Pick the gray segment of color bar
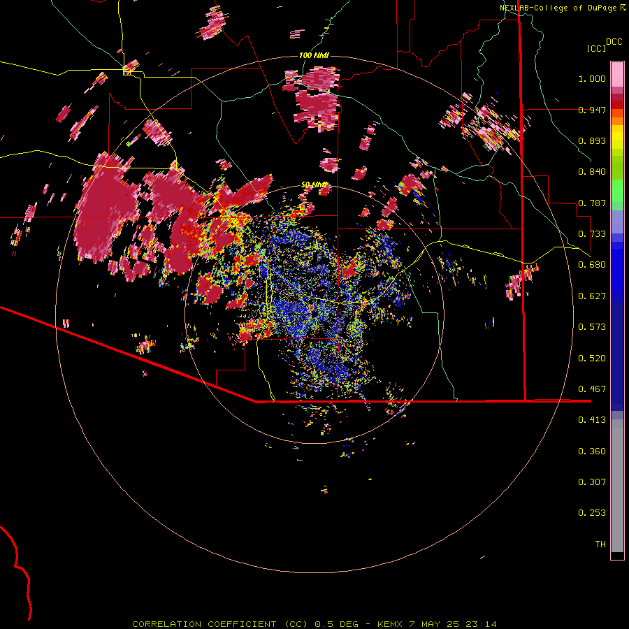 617,486
